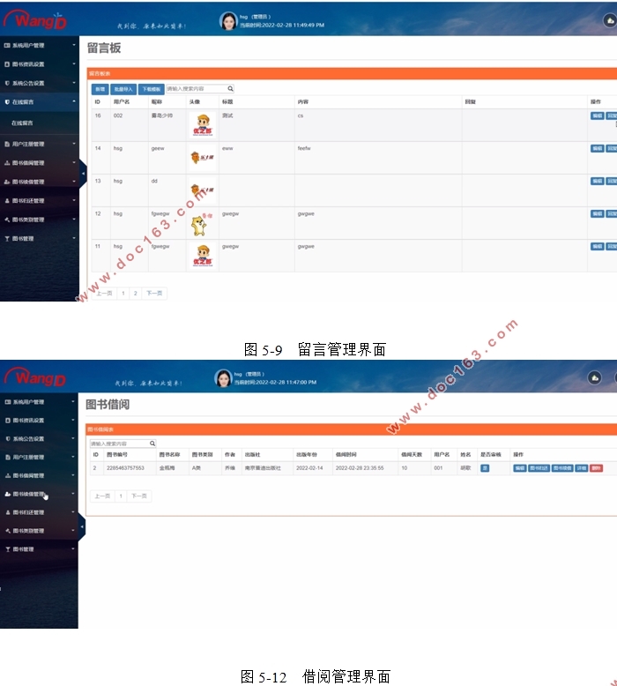
Task: Click 详细 button in the 金瓶梅 row
Action: coord(581,468)
